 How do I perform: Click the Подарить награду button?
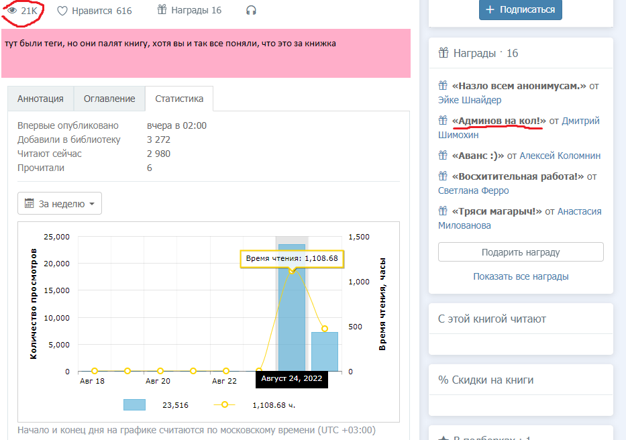521,252
